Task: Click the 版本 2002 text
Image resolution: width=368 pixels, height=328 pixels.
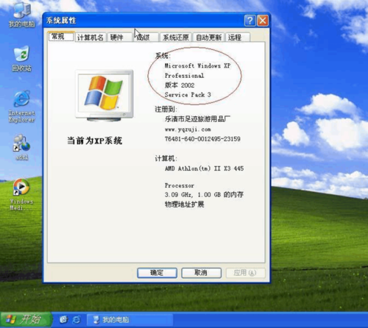Action: coord(180,85)
